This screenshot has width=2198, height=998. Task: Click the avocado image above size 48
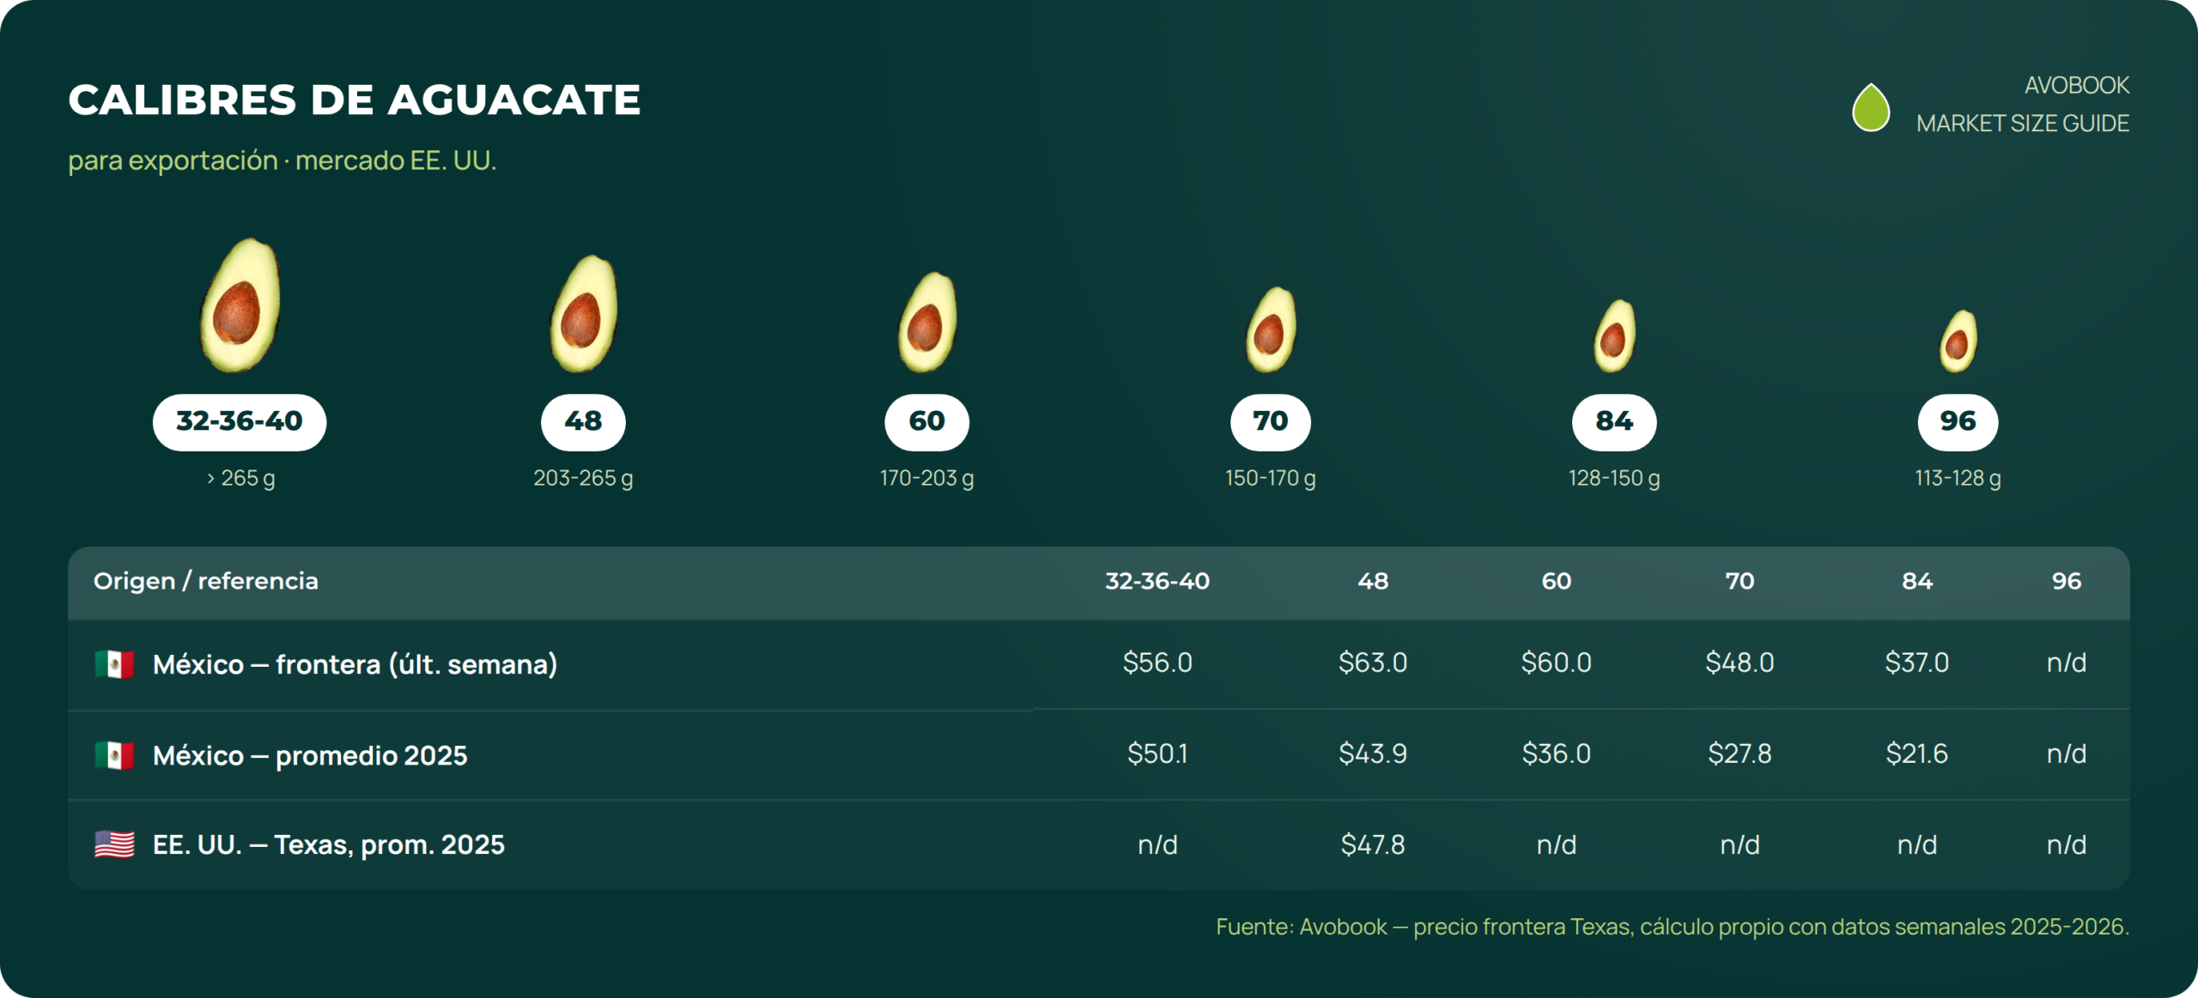(584, 313)
